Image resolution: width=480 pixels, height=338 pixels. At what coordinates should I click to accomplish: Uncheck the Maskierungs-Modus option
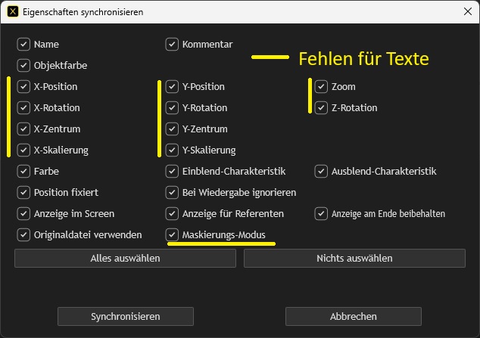click(172, 234)
